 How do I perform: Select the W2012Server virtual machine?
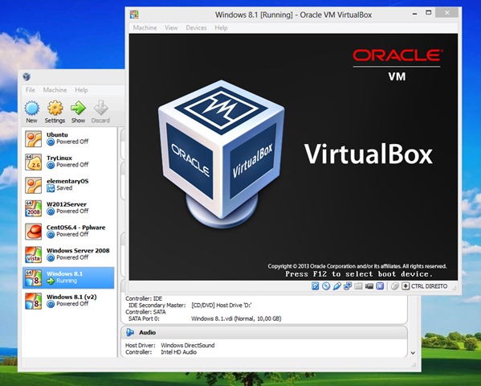(68, 208)
